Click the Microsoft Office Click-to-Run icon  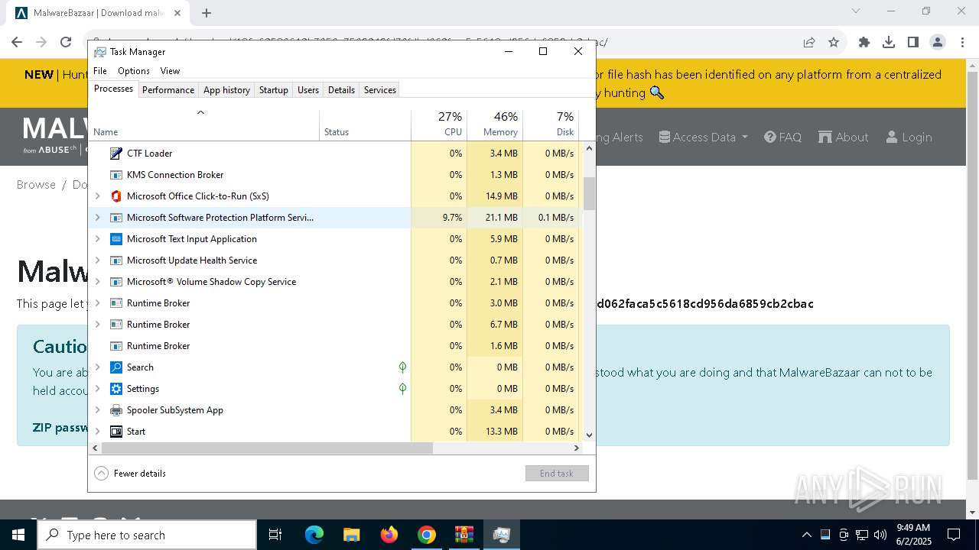[116, 196]
